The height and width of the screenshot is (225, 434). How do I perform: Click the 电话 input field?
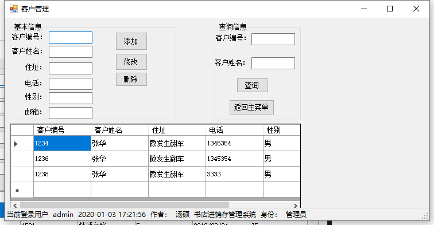point(71,84)
